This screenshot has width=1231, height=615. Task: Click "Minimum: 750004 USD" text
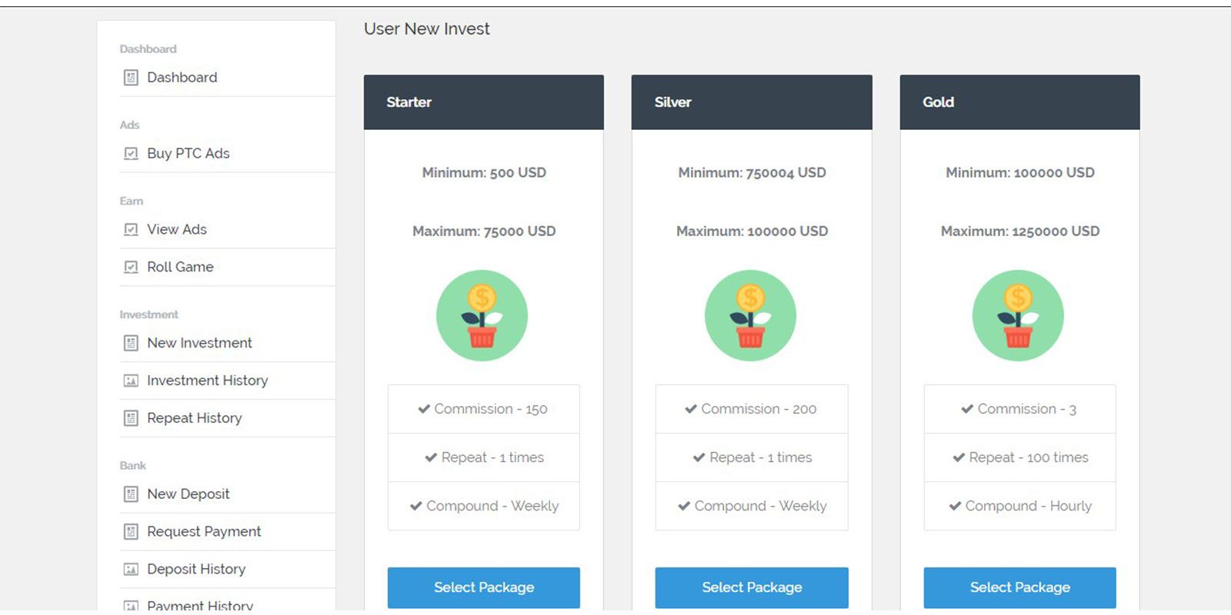click(752, 173)
